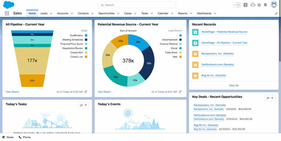Switch to the Opportunities tab
The width and height of the screenshot is (281, 141).
(x=106, y=13)
